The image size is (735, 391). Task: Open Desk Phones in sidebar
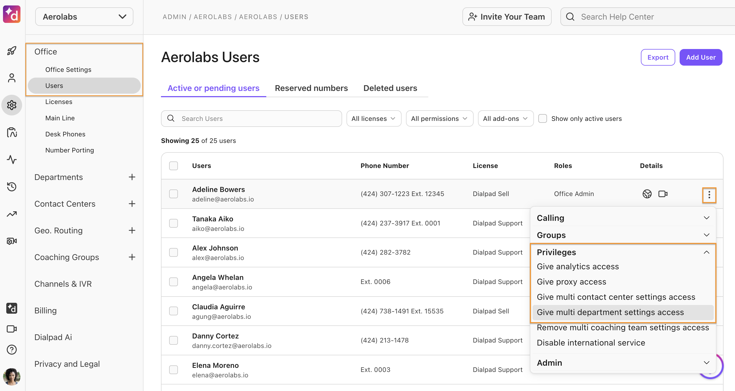pyautogui.click(x=65, y=134)
